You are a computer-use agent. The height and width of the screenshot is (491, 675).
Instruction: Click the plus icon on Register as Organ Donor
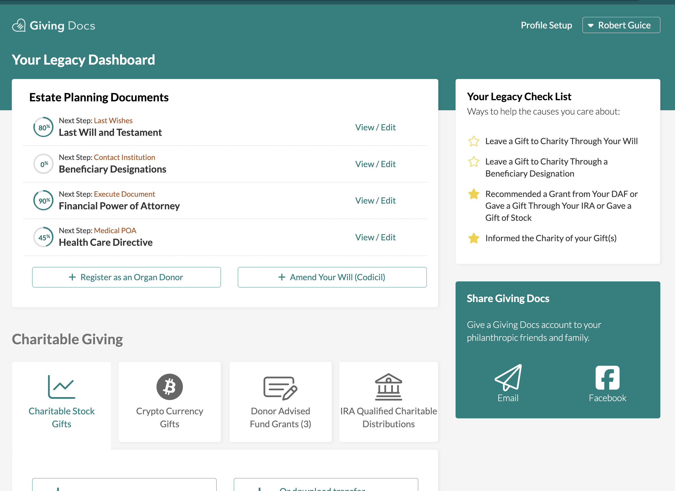tap(72, 277)
